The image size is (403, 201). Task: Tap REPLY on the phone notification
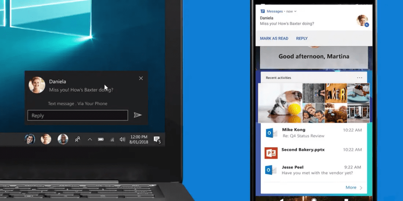click(x=302, y=38)
